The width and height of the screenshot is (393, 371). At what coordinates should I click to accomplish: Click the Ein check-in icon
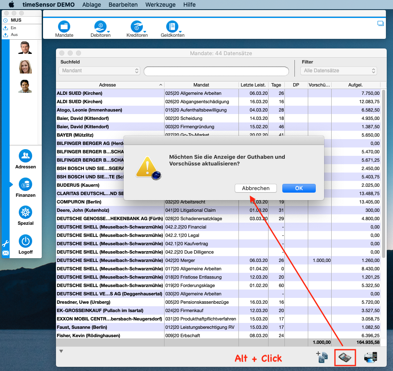pyautogui.click(x=5, y=28)
